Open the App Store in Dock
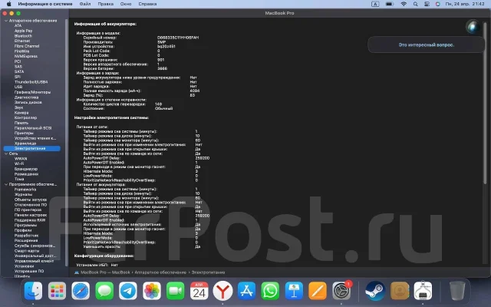The image size is (491, 307). 246,291
